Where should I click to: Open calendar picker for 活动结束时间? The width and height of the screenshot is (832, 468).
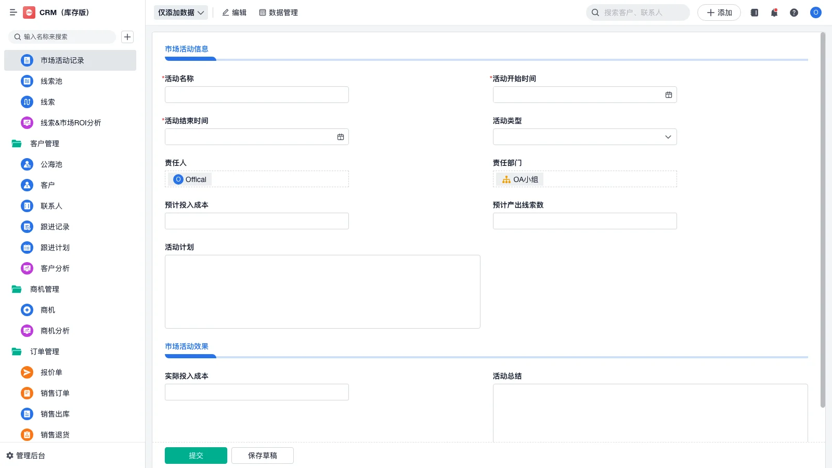click(341, 137)
